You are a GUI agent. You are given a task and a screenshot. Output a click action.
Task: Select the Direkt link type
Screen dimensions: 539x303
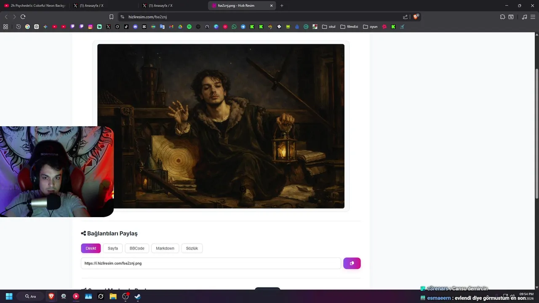coord(91,248)
